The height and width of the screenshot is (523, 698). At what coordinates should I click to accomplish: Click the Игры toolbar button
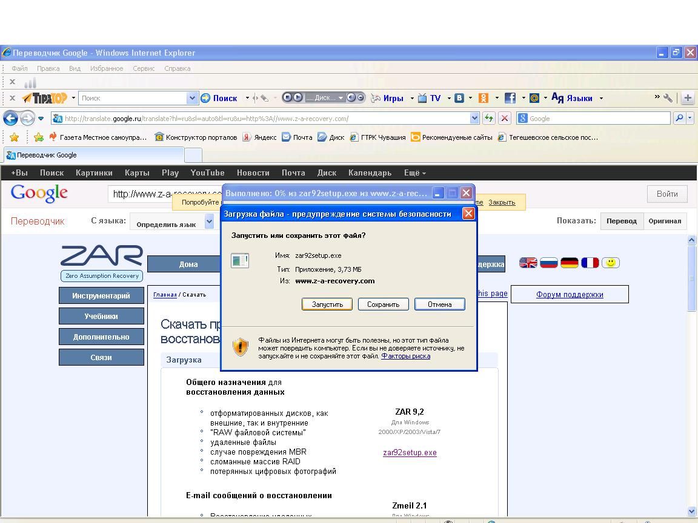(388, 98)
